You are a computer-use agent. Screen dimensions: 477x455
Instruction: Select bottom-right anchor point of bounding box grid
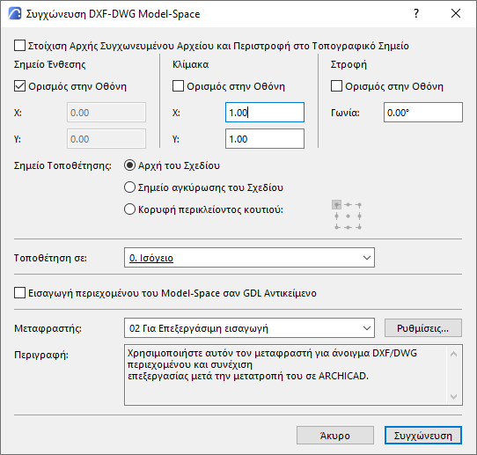tap(359, 227)
